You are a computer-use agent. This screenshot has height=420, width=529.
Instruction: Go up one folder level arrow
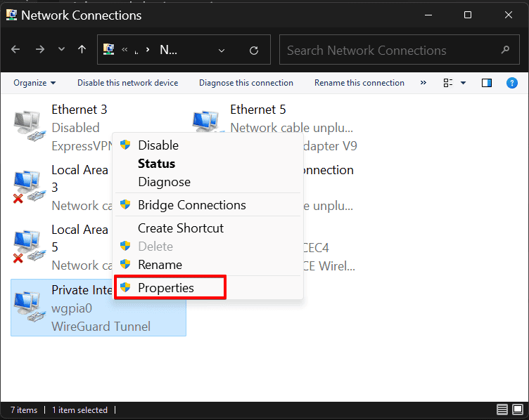click(x=82, y=50)
